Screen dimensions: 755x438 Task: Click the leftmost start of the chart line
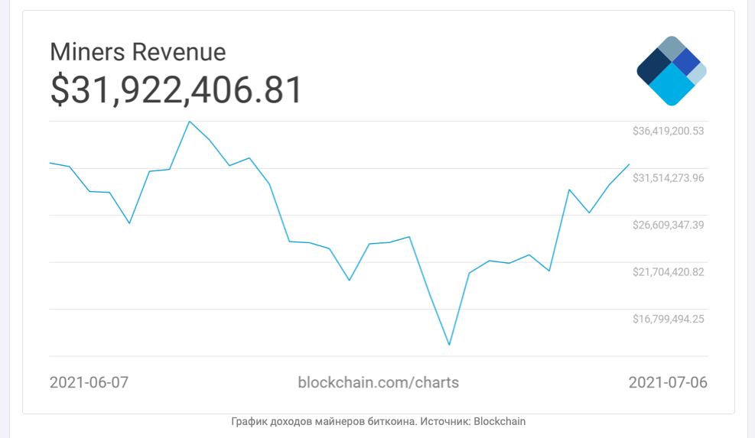50,163
